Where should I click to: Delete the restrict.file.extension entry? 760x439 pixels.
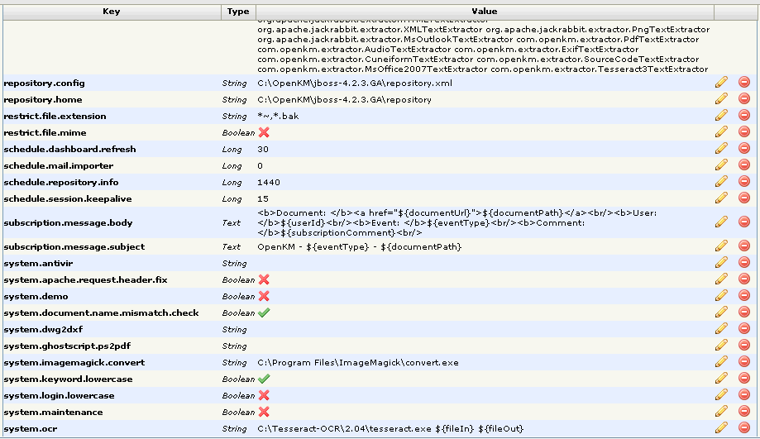pos(744,115)
